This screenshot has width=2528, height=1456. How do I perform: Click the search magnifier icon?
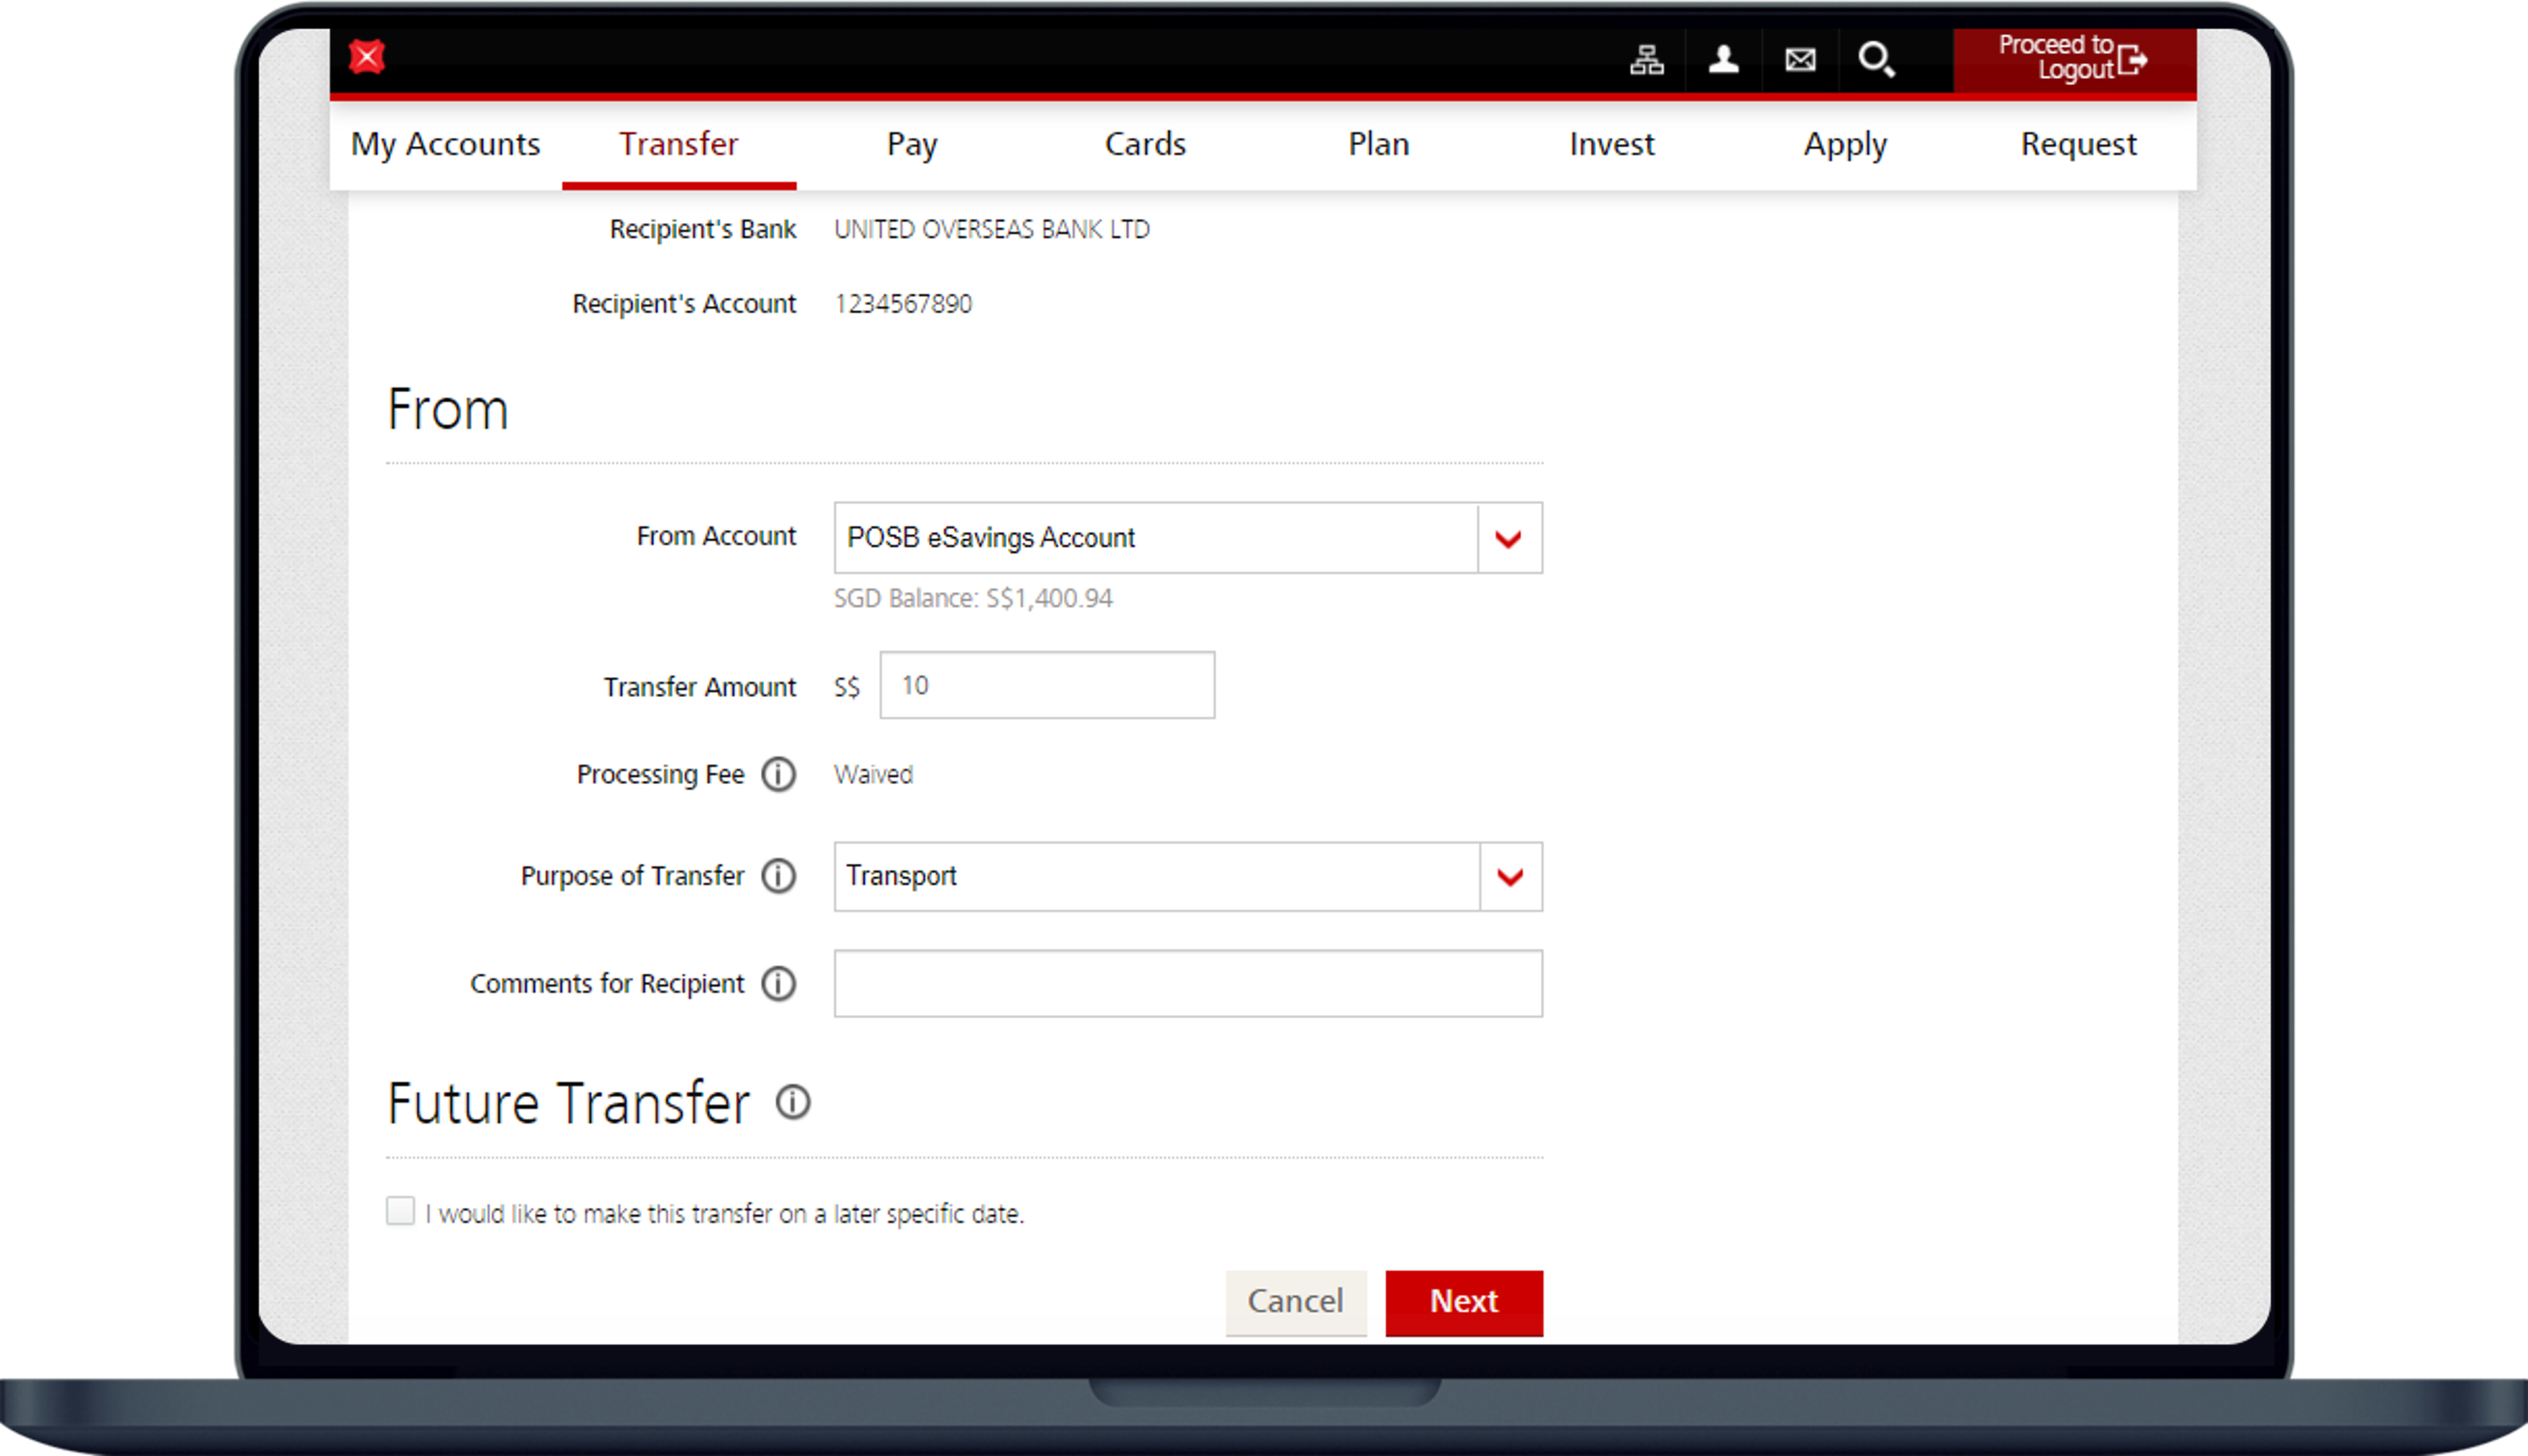(x=1876, y=60)
